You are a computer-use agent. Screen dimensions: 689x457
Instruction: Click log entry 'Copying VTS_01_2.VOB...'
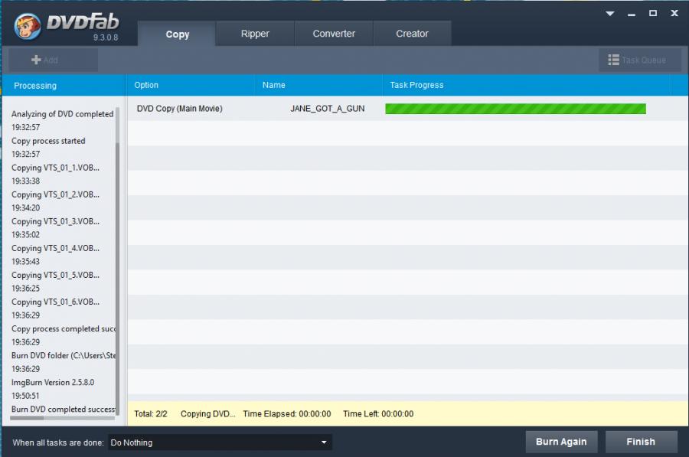tap(55, 194)
